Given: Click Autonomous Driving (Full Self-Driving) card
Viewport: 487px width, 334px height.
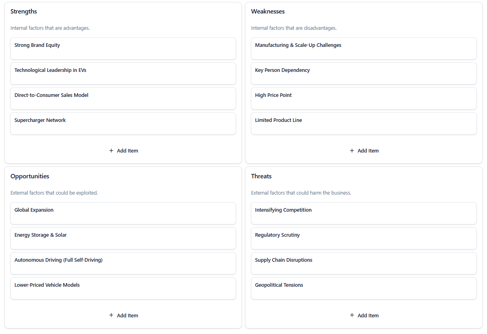Looking at the screenshot, I should pos(123,263).
